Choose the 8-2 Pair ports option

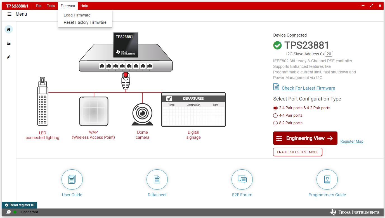click(x=275, y=123)
